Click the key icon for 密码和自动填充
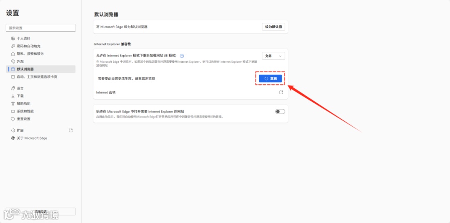Screen dimensions: 450x223 [12, 46]
